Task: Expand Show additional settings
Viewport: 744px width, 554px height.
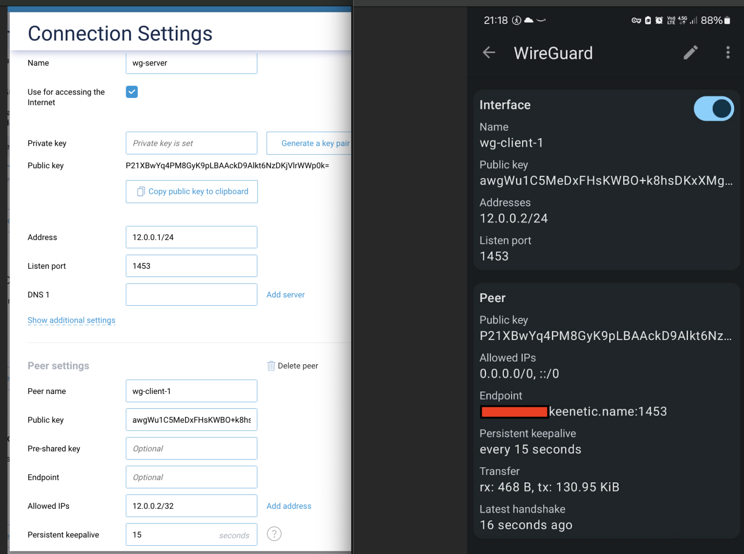Action: [x=71, y=320]
